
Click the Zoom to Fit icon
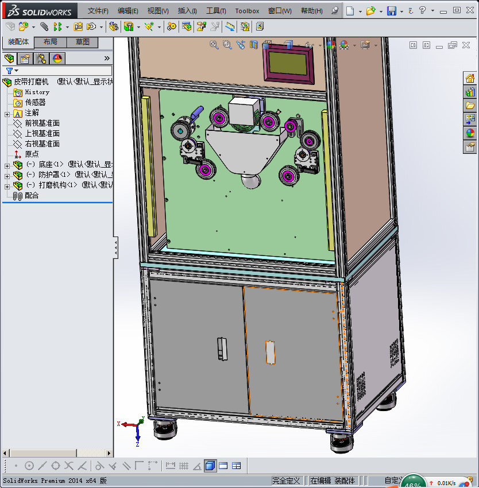tap(214, 45)
